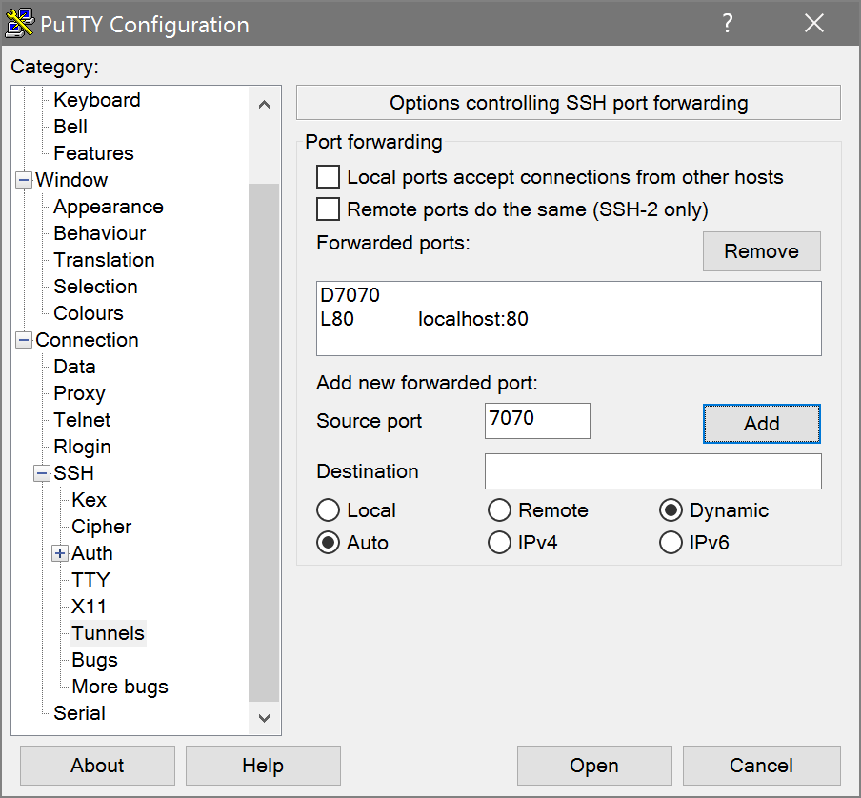Open the Features category
The height and width of the screenshot is (798, 861).
pos(94,153)
